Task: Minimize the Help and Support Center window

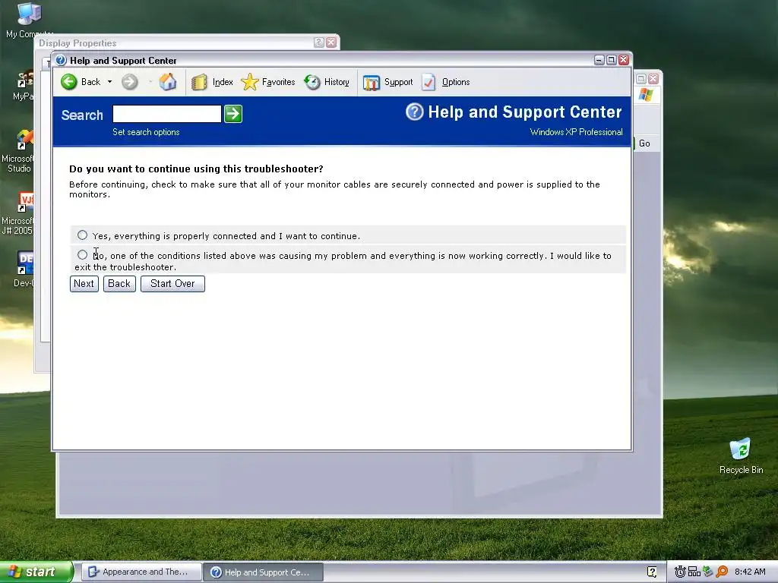Action: 599,60
